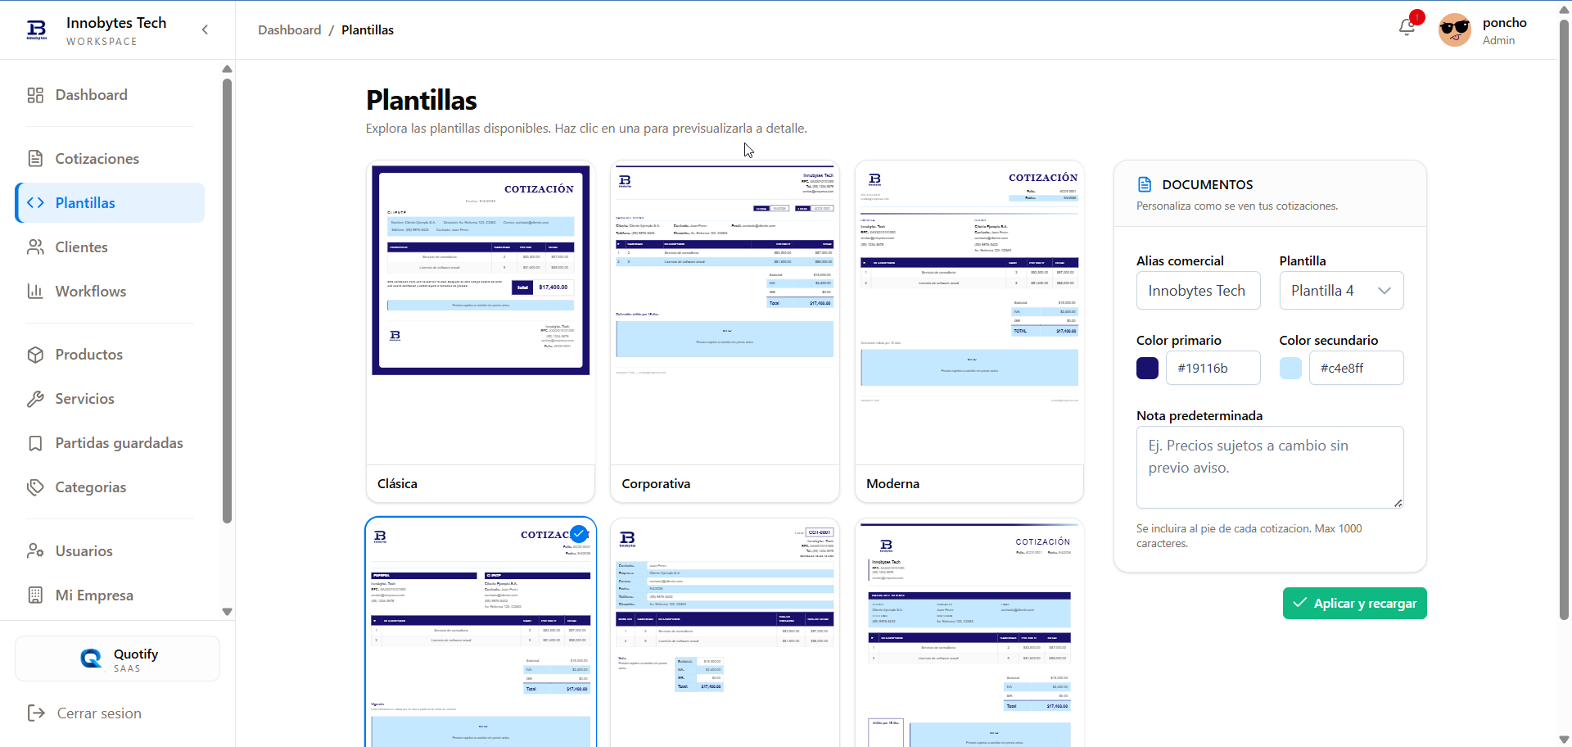Click the Plantillas heading text
The width and height of the screenshot is (1572, 747).
click(421, 100)
